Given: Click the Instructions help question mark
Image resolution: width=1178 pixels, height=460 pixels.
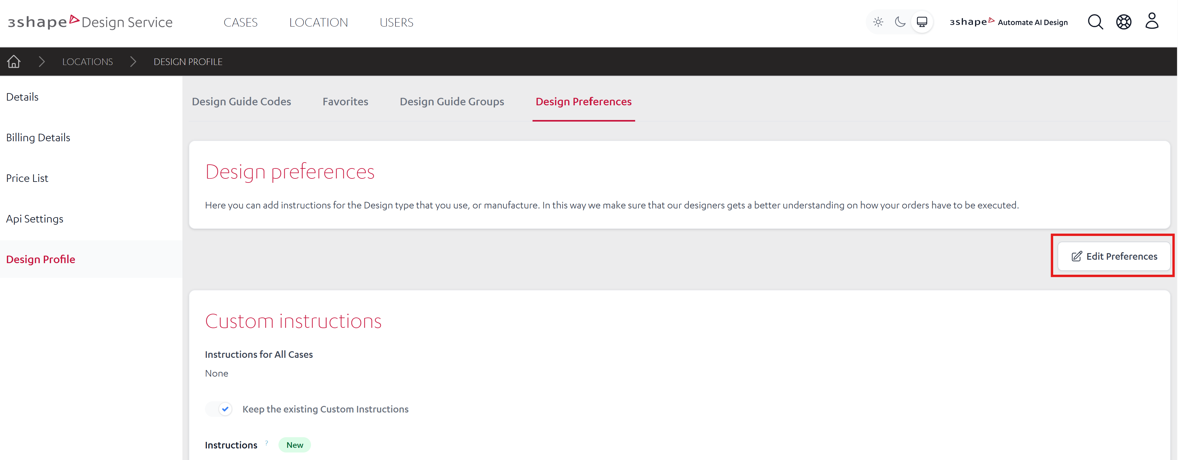Looking at the screenshot, I should coord(267,442).
